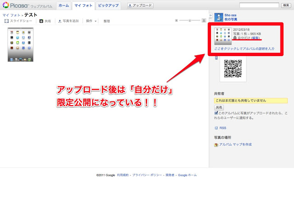294x219 pixels.
Task: Click the Picasa logo icon
Action: (6, 6)
